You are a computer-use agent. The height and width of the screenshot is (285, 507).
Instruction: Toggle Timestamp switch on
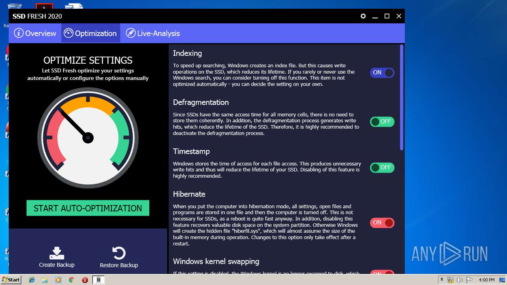382,167
